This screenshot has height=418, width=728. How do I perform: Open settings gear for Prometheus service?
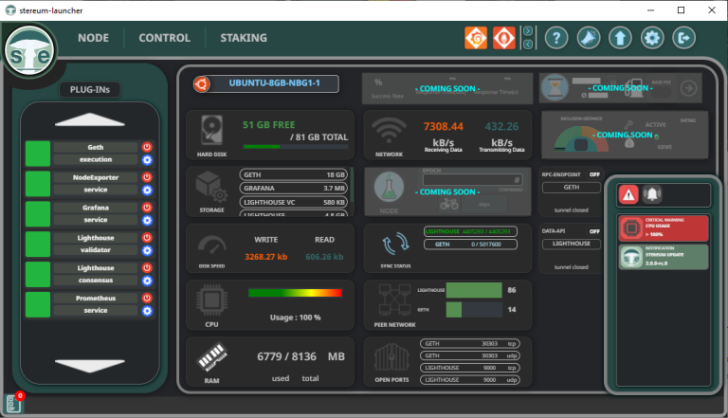[147, 311]
